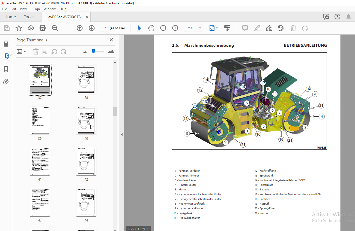This screenshot has height=231, width=355.
Task: Select the arrow selection tool
Action: [139, 28]
